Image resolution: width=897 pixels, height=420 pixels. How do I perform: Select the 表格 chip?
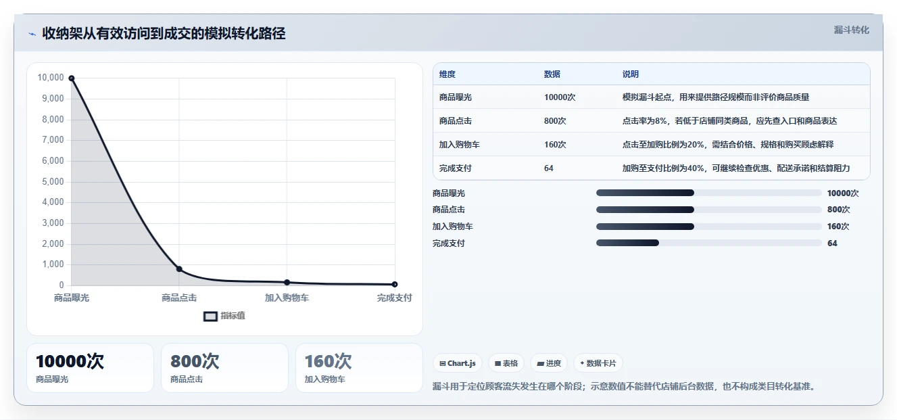506,363
